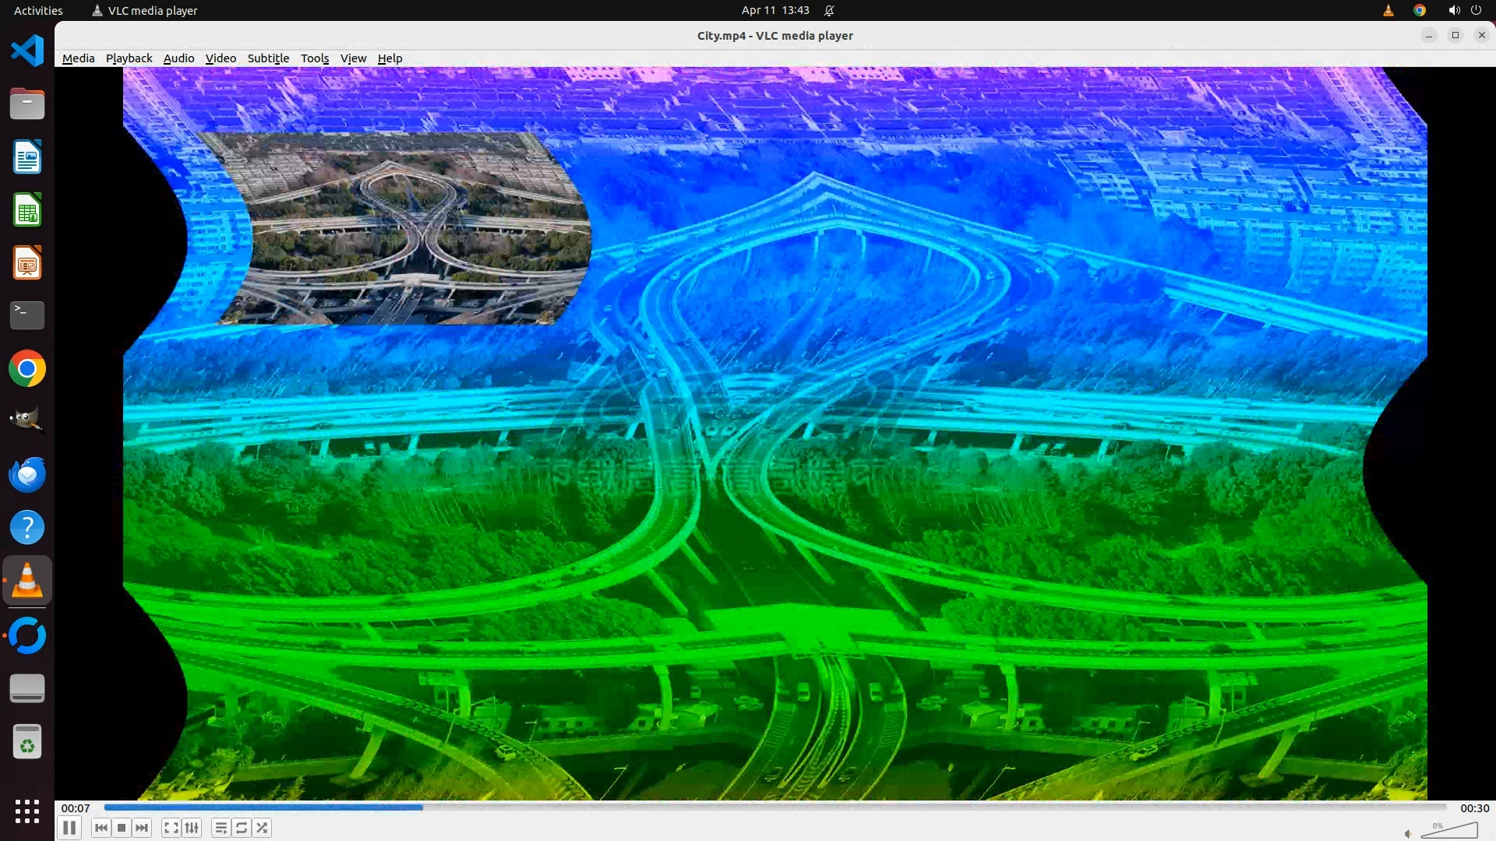Viewport: 1496px width, 841px height.
Task: Toggle loop playback mode
Action: coord(242,828)
